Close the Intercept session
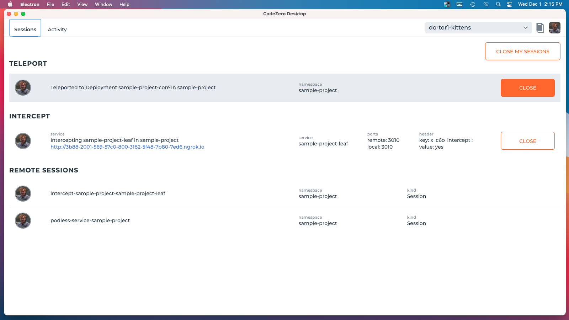Image resolution: width=569 pixels, height=320 pixels. (x=528, y=141)
